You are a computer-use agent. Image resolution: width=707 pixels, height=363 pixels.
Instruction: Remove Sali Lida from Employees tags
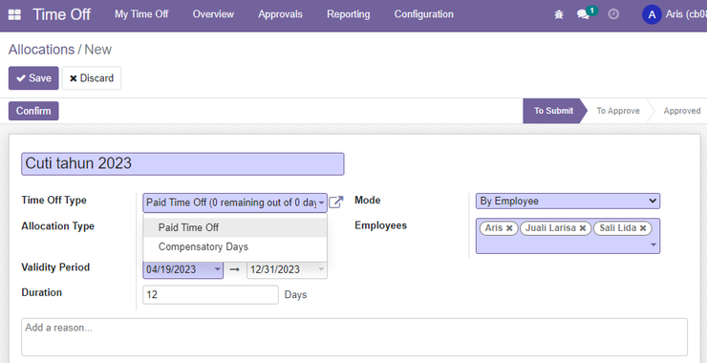643,228
